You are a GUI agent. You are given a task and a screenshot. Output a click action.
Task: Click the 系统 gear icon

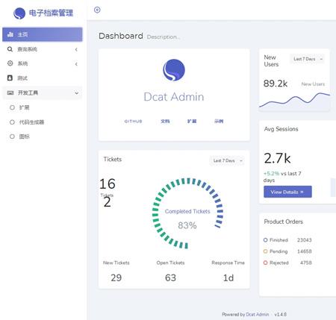[10, 63]
